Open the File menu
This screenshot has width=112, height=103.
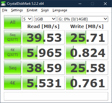pos(5,10)
